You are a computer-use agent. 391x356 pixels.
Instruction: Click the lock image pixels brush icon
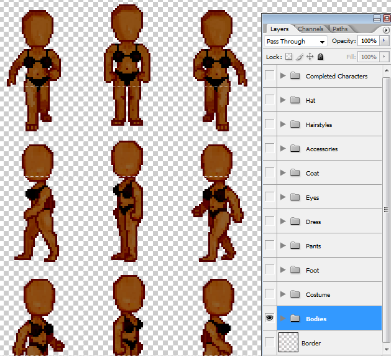pos(300,57)
